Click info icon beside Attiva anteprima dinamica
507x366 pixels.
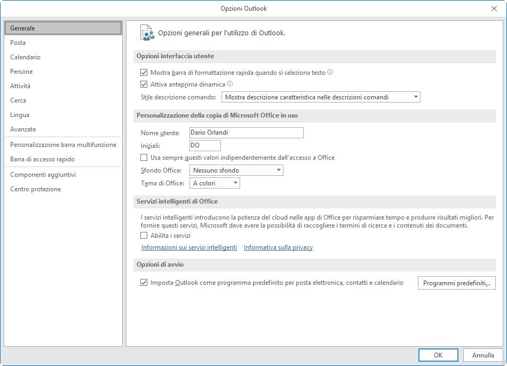click(x=230, y=84)
